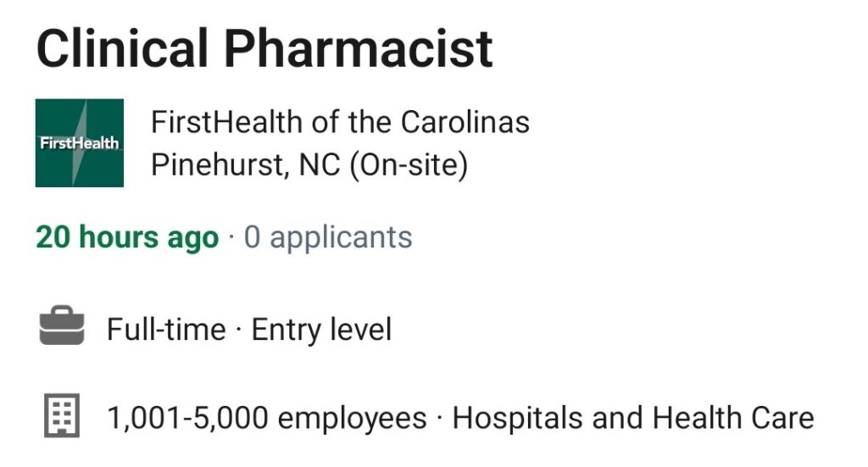Image resolution: width=868 pixels, height=467 pixels.
Task: Click the pale star shape in the logo
Action: [x=80, y=142]
